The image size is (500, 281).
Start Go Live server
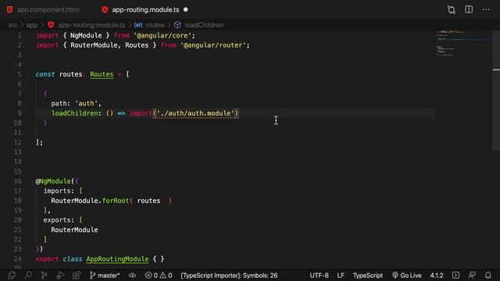click(406, 276)
